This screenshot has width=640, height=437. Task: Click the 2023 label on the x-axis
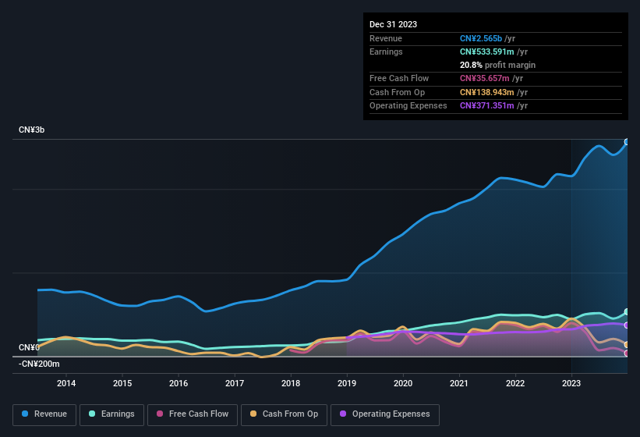571,383
